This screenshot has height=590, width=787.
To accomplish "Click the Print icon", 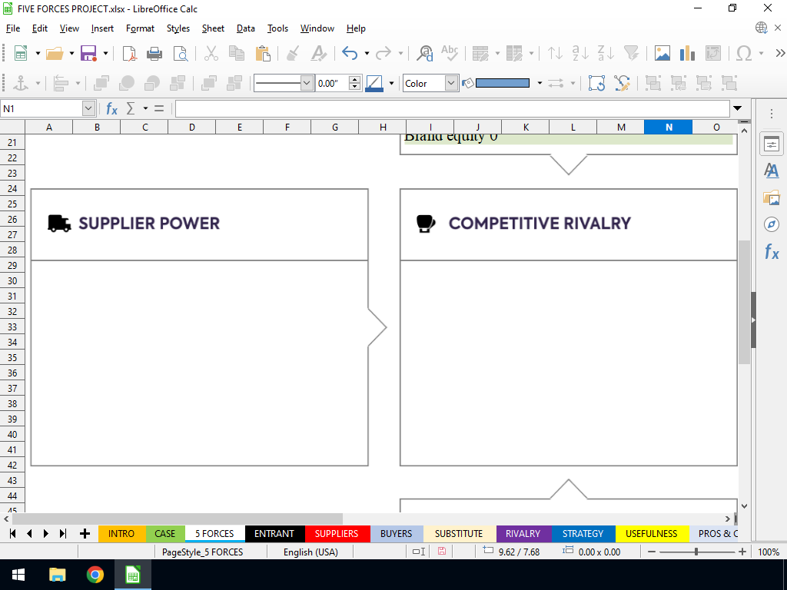I will click(x=154, y=53).
